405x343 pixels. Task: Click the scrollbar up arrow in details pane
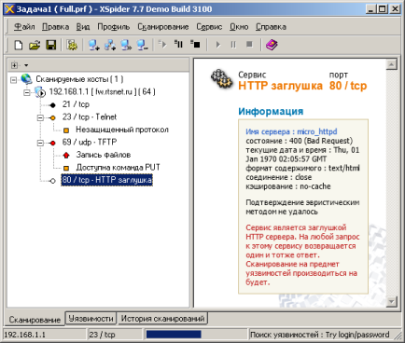click(x=391, y=64)
